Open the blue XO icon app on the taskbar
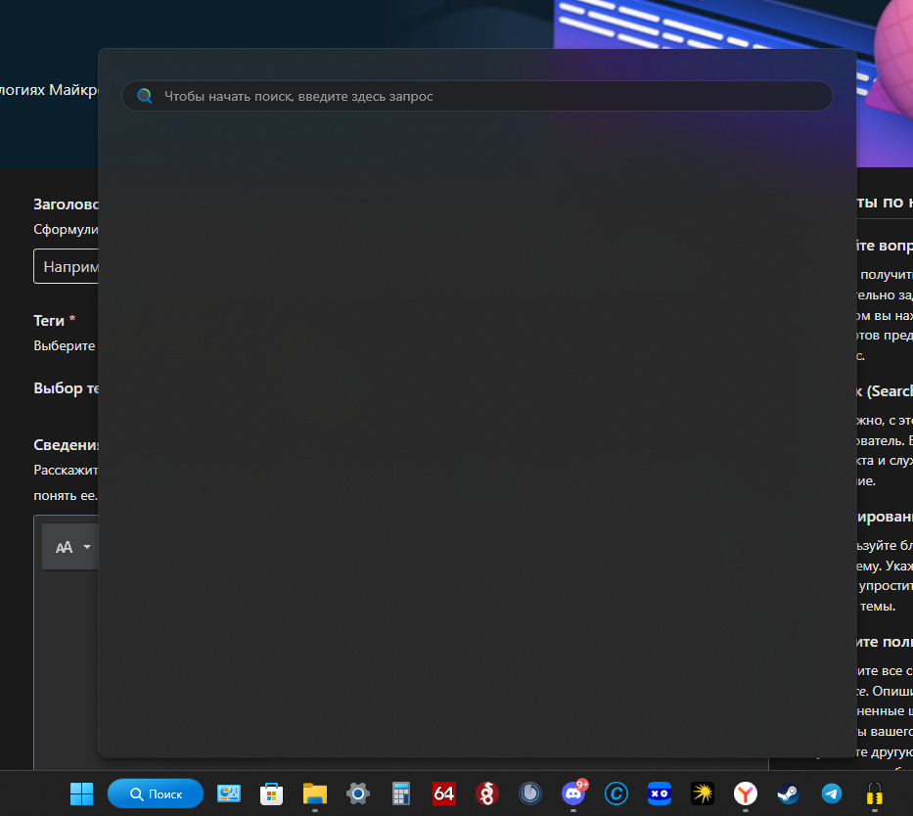Viewport: 913px width, 816px height. 660,793
